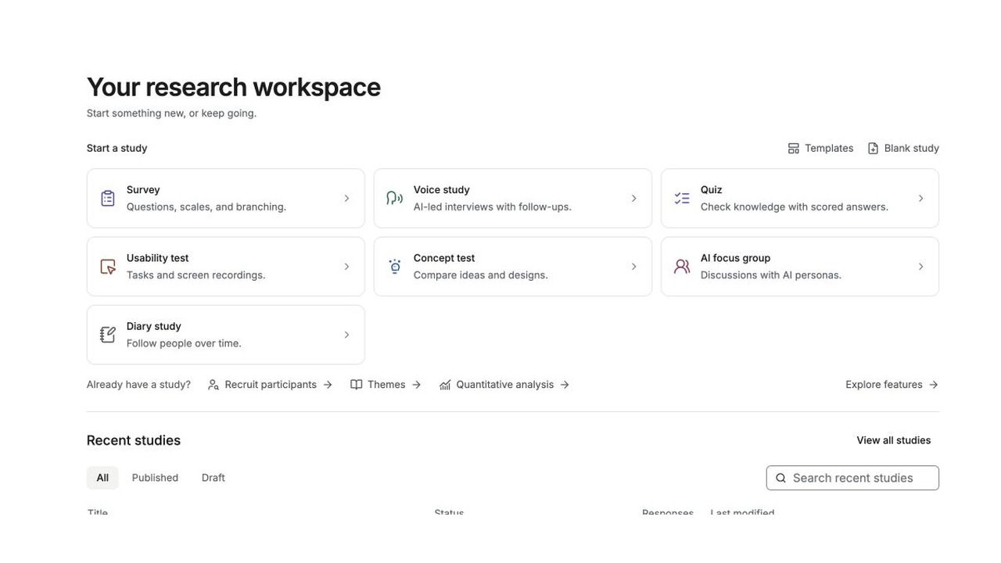Screen dimensions: 1001x563
Task: Focus the Search recent studies field
Action: point(852,479)
